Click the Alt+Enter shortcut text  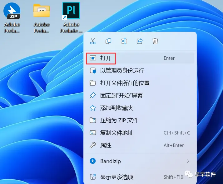coord(174,145)
